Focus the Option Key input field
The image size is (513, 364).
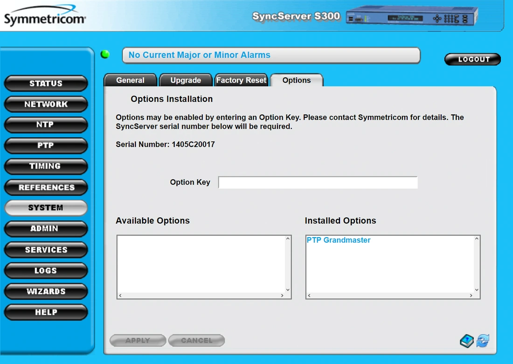click(x=318, y=182)
